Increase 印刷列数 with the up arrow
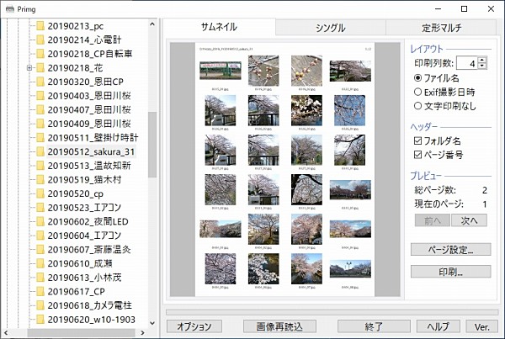505x339 pixels. click(x=481, y=60)
